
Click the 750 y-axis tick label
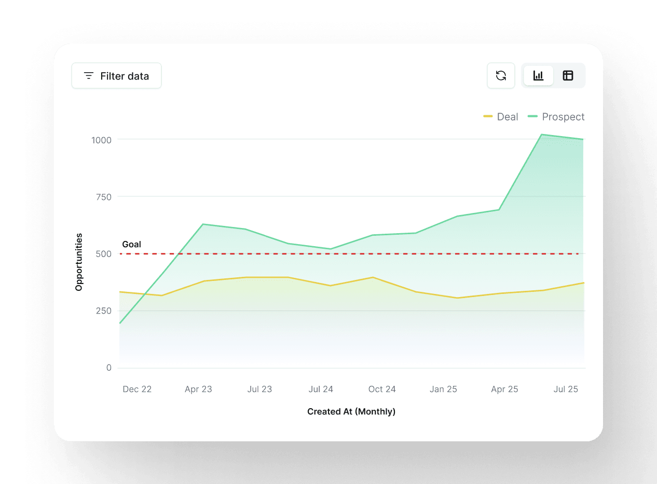pyautogui.click(x=104, y=197)
